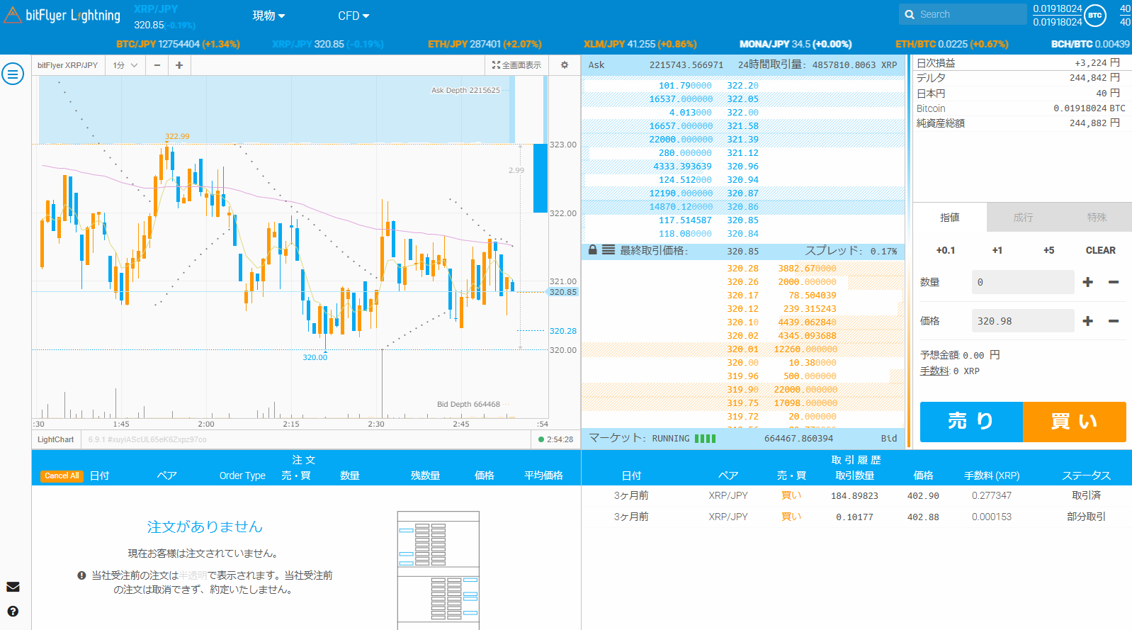
Task: Open the mail messages icon
Action: [x=13, y=587]
